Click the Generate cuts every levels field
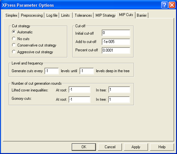177x154 pixels. [x=51, y=71]
